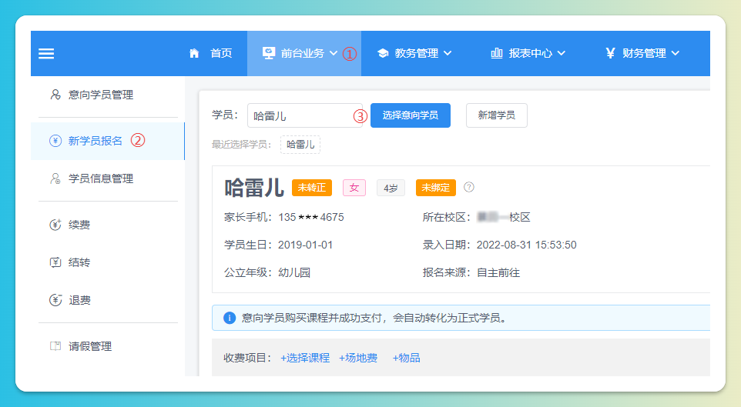Select recent student tag 哈雷儿
This screenshot has height=407, width=741.
point(300,145)
